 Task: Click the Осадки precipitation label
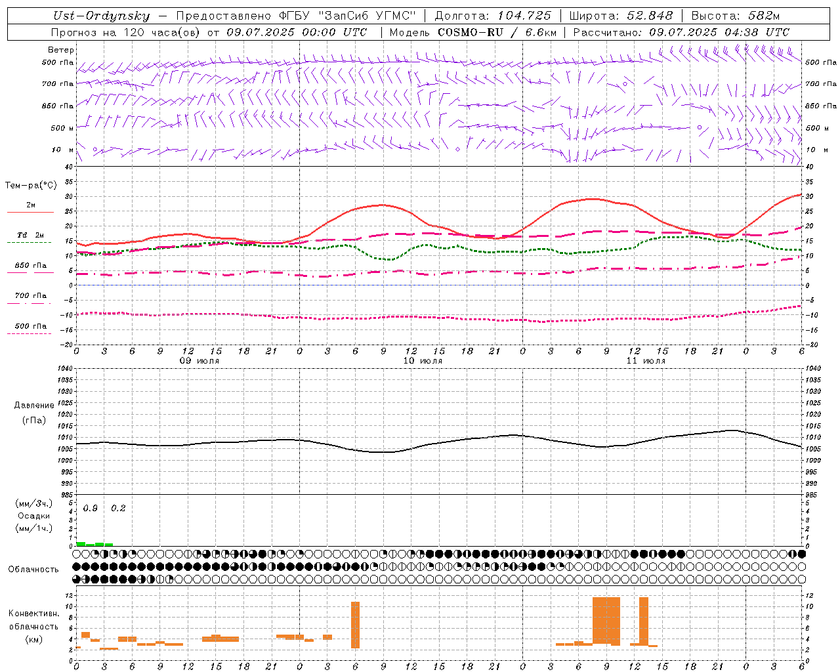click(x=33, y=516)
